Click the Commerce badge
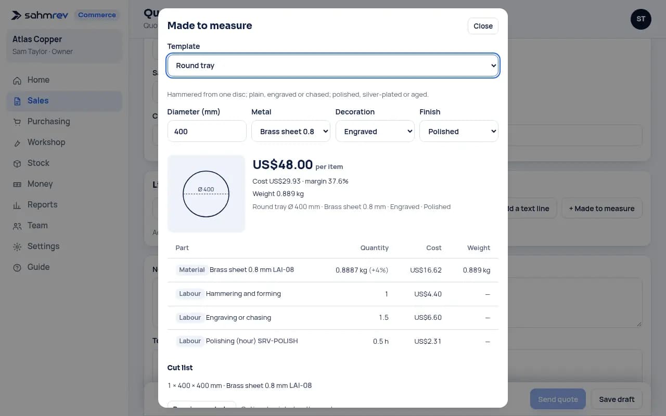 pyautogui.click(x=97, y=15)
